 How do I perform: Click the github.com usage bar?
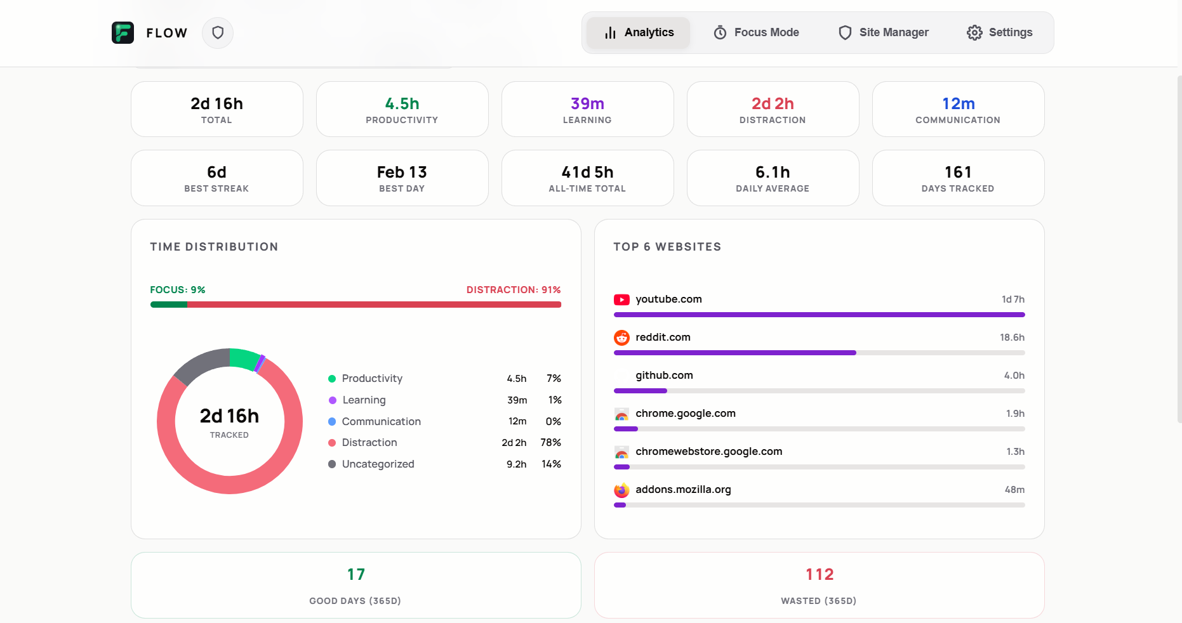click(819, 391)
